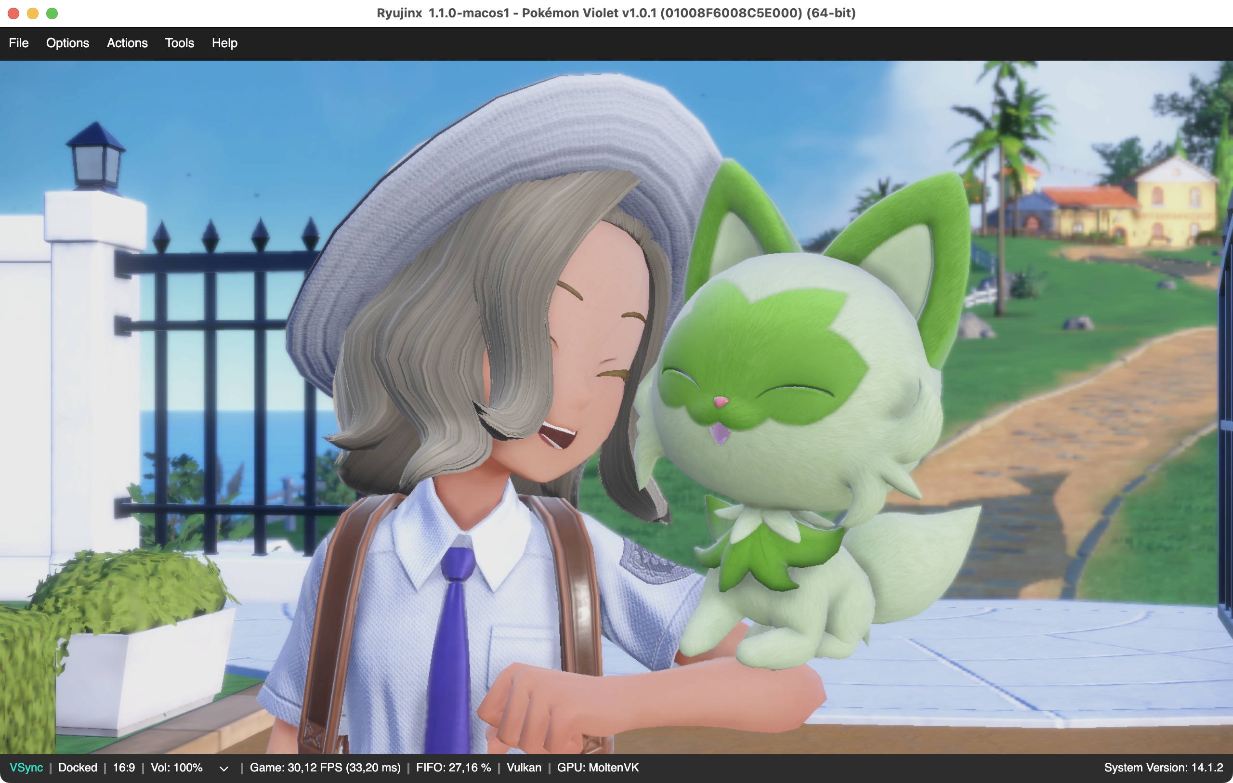Open the Actions menu
Viewport: 1233px width, 783px height.
[127, 43]
